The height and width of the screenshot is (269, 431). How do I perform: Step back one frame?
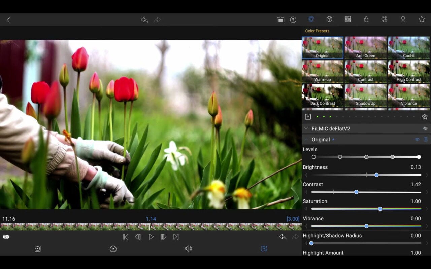tap(138, 237)
